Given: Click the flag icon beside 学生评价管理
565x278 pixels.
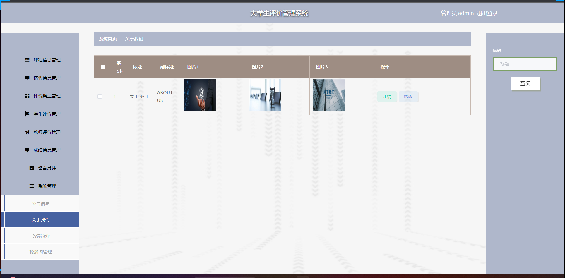Looking at the screenshot, I should pos(27,114).
